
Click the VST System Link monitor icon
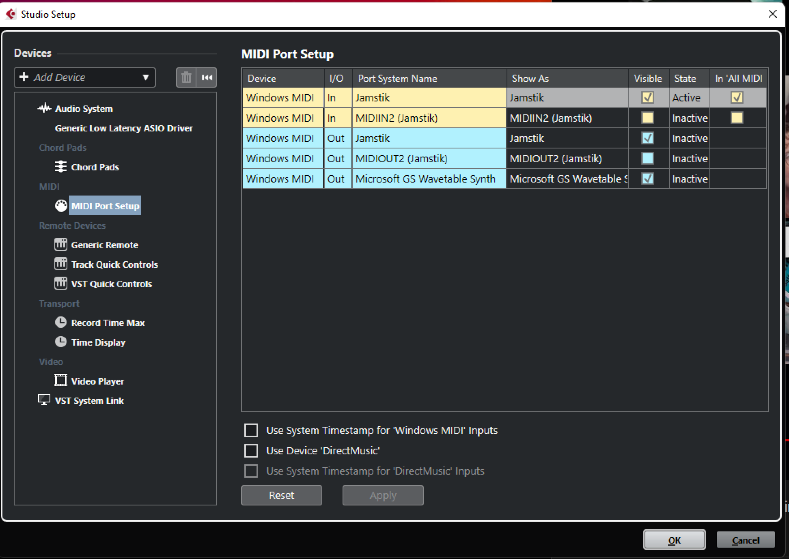(x=44, y=400)
